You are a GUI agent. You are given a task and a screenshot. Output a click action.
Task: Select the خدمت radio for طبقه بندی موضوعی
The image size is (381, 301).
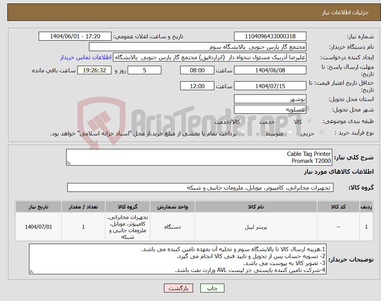(x=282, y=121)
